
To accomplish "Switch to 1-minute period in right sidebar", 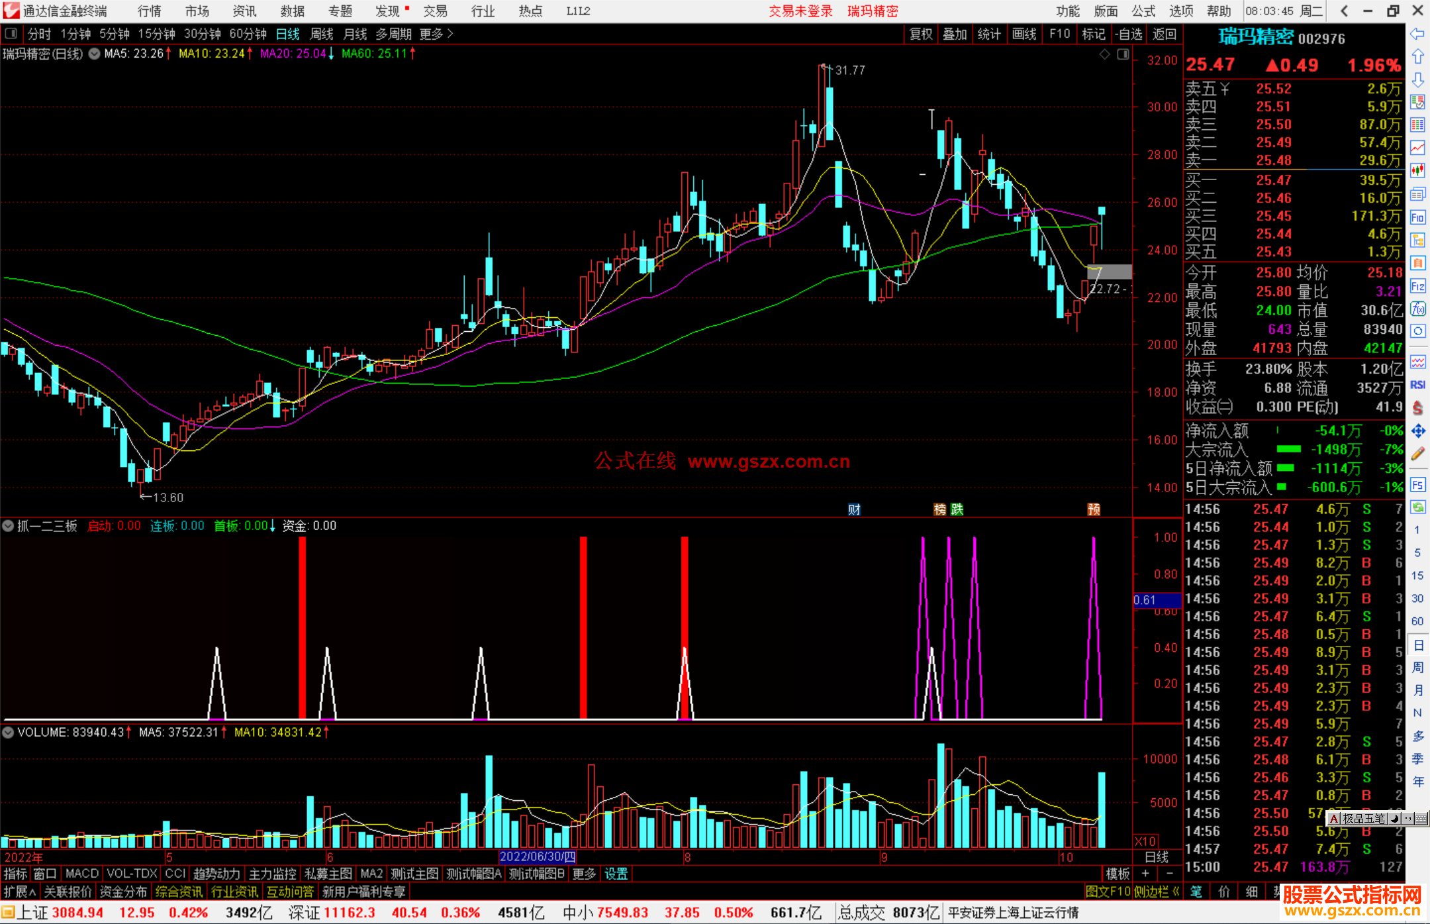I will pyautogui.click(x=1417, y=530).
